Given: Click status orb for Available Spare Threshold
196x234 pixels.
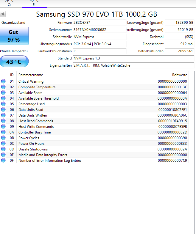Looking at the screenshot, I should (x=3, y=98).
